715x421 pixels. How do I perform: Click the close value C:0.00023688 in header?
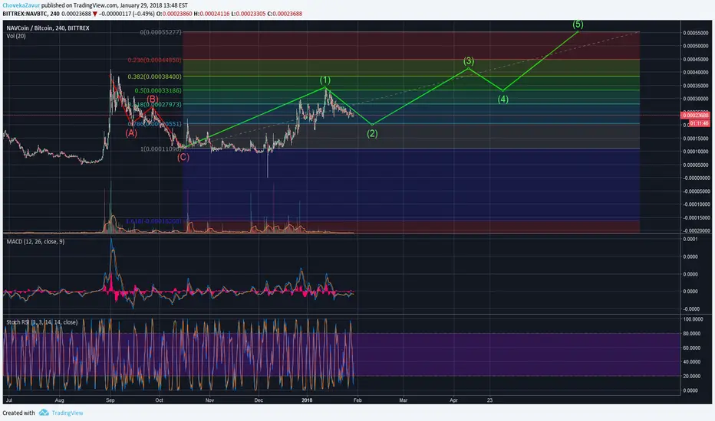click(285, 14)
